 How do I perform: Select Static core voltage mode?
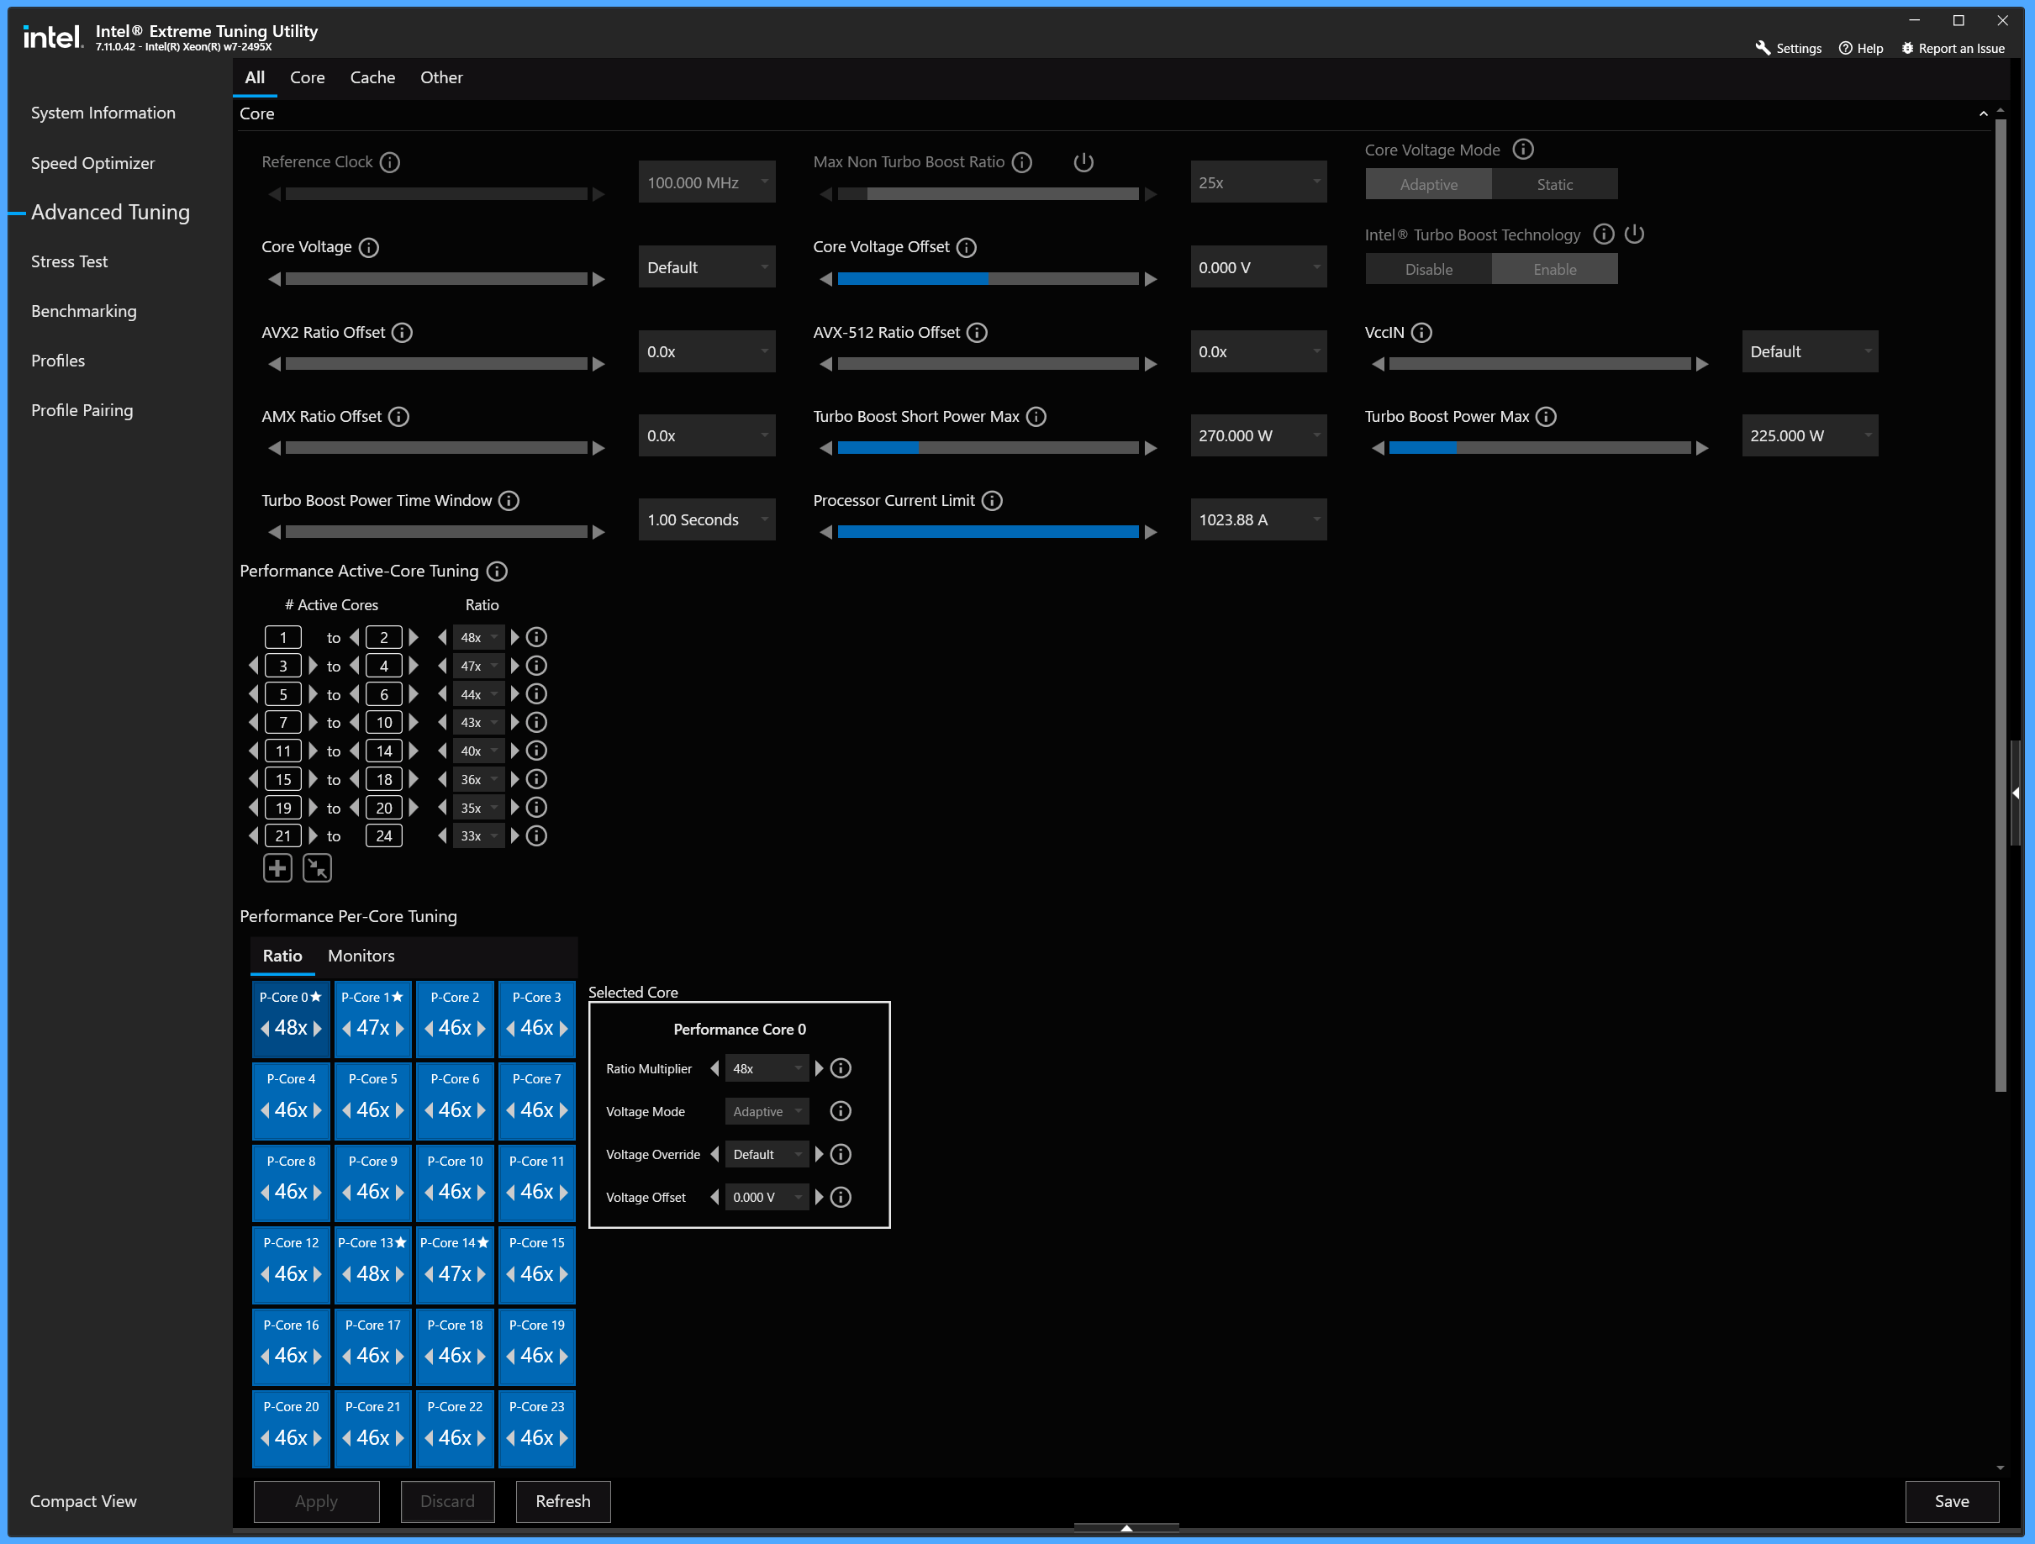1554,184
